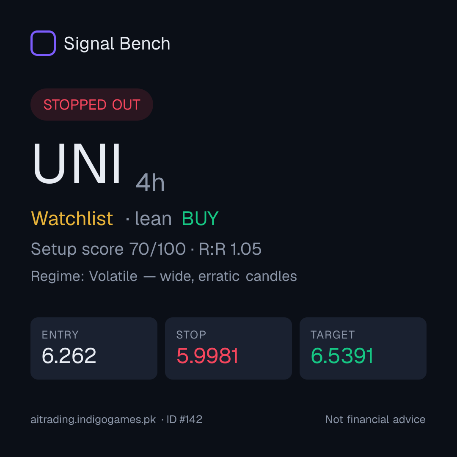Click the Regime: Volatile description line
The width and height of the screenshot is (457, 457).
pos(164,276)
